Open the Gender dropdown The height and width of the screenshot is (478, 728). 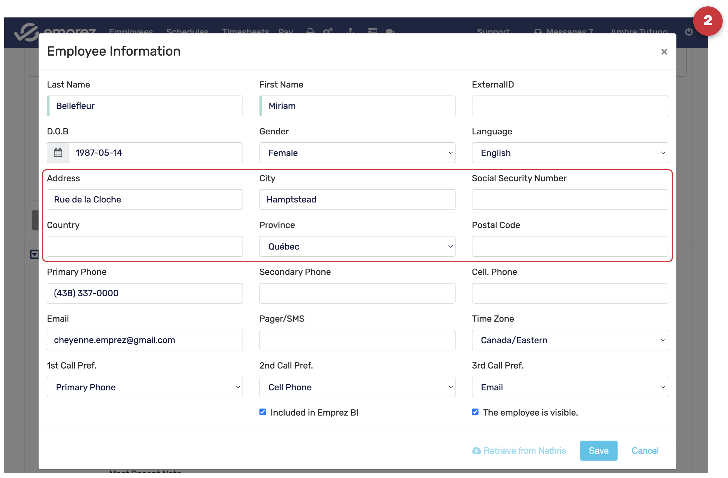(x=357, y=153)
